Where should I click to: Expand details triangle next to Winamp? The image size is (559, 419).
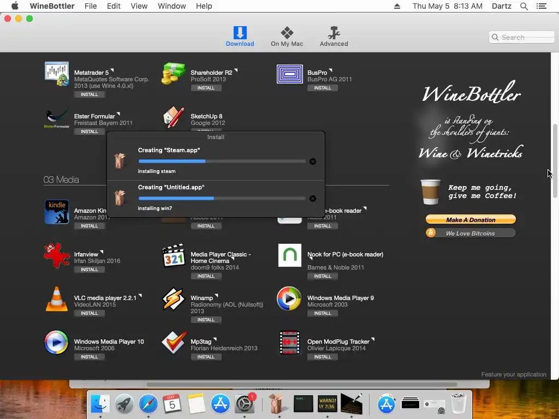[216, 296]
